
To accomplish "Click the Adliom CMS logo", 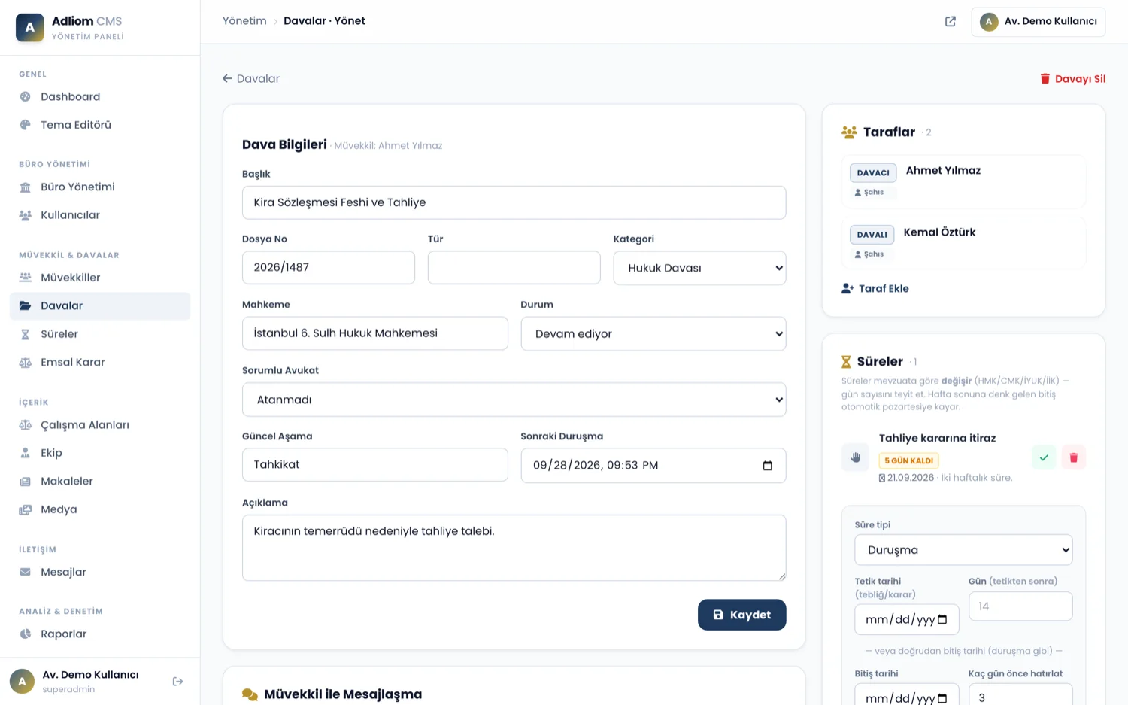I will (30, 27).
